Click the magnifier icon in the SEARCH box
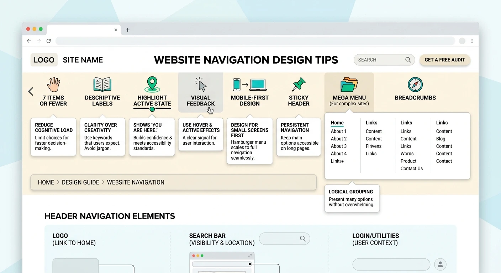 pyautogui.click(x=408, y=60)
